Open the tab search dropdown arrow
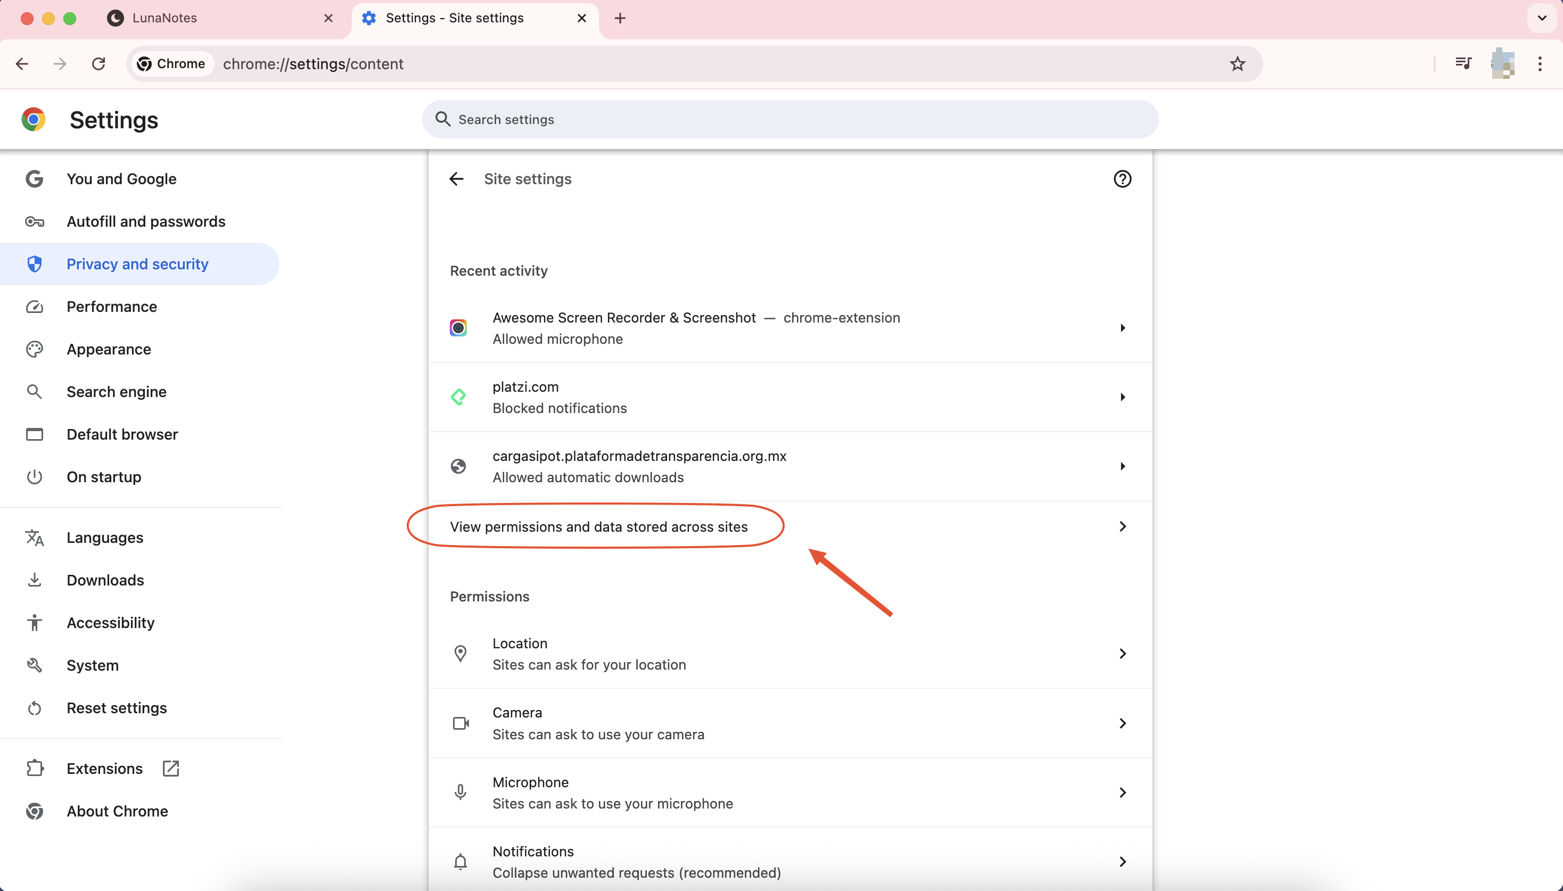This screenshot has width=1563, height=891. [1542, 18]
